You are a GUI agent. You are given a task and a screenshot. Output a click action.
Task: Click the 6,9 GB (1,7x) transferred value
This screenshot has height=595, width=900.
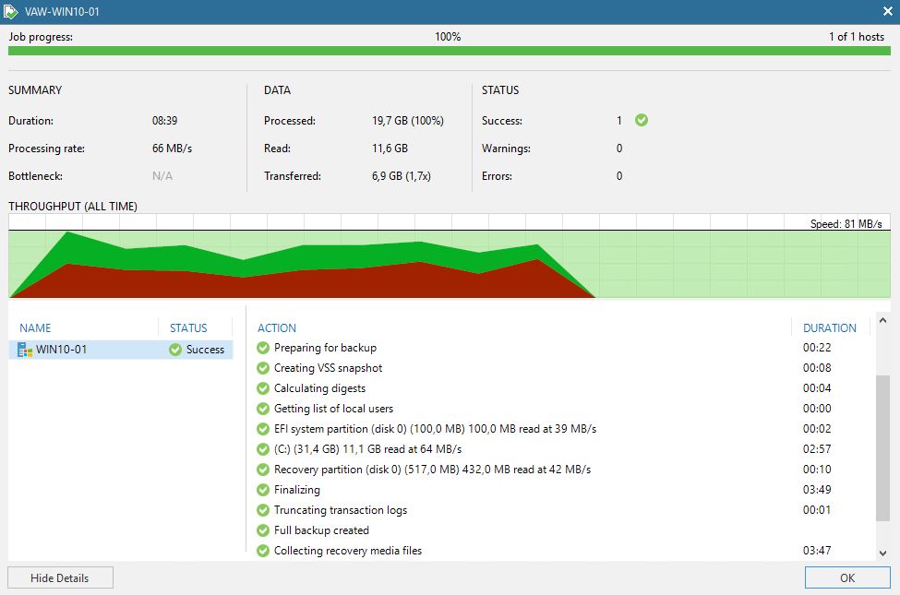point(402,175)
